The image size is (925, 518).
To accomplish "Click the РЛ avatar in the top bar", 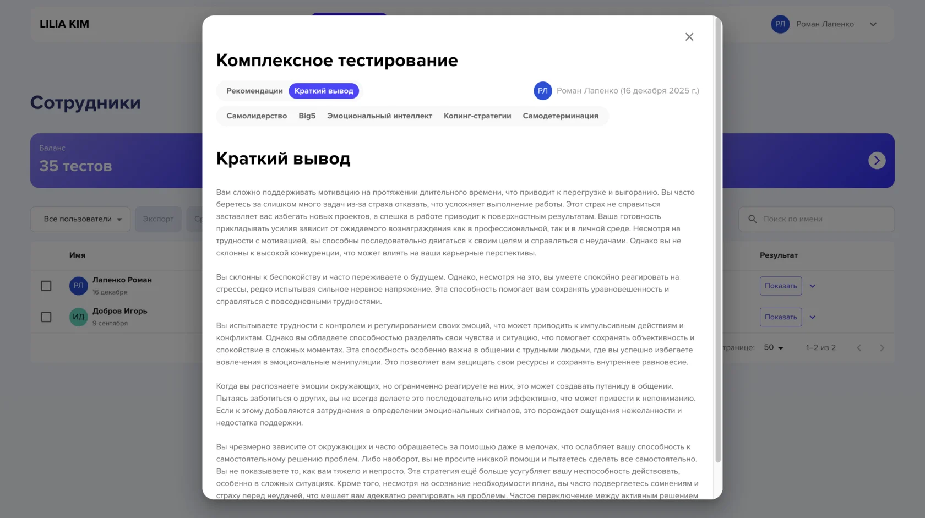I will 780,24.
